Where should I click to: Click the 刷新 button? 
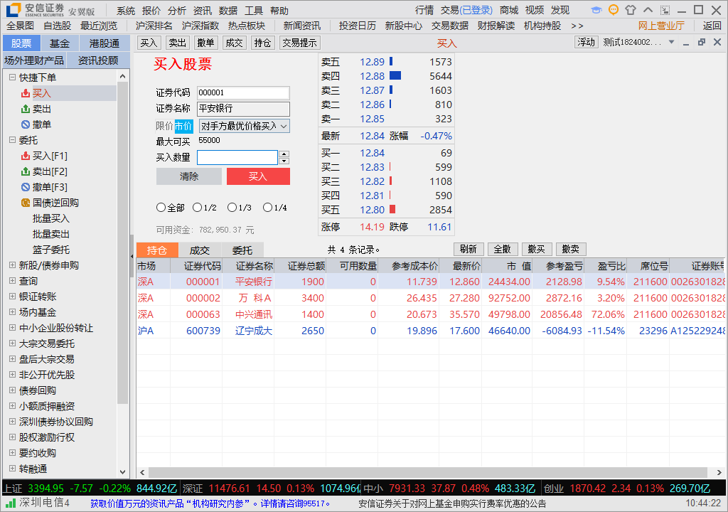[x=469, y=249]
